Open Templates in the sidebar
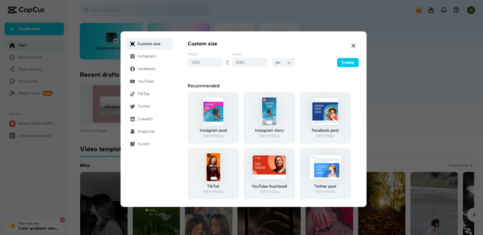The height and width of the screenshot is (235, 483). pyautogui.click(x=34, y=81)
